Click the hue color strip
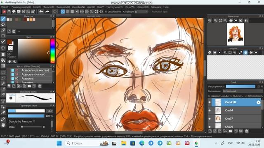Viewport: 264px width, 148px height. tap(52, 51)
